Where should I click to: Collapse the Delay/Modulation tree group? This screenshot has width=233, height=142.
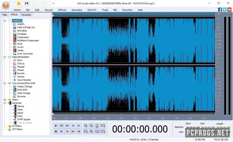click(5, 57)
